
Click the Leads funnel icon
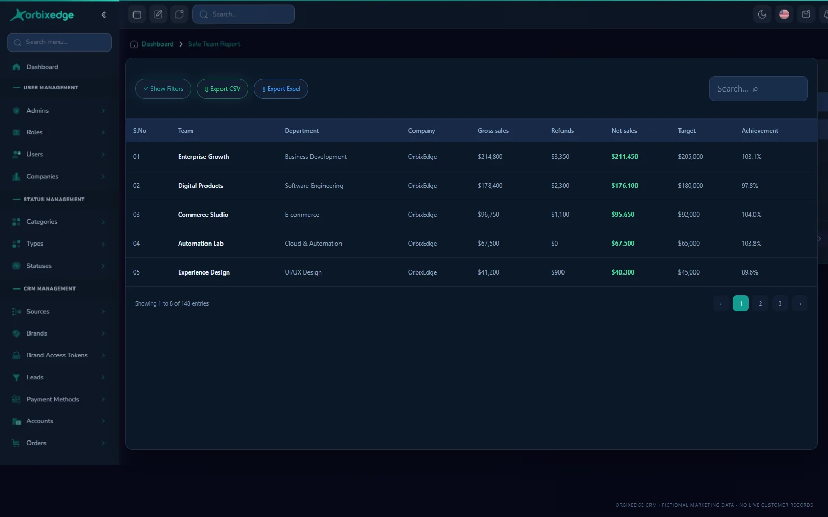[x=16, y=377]
